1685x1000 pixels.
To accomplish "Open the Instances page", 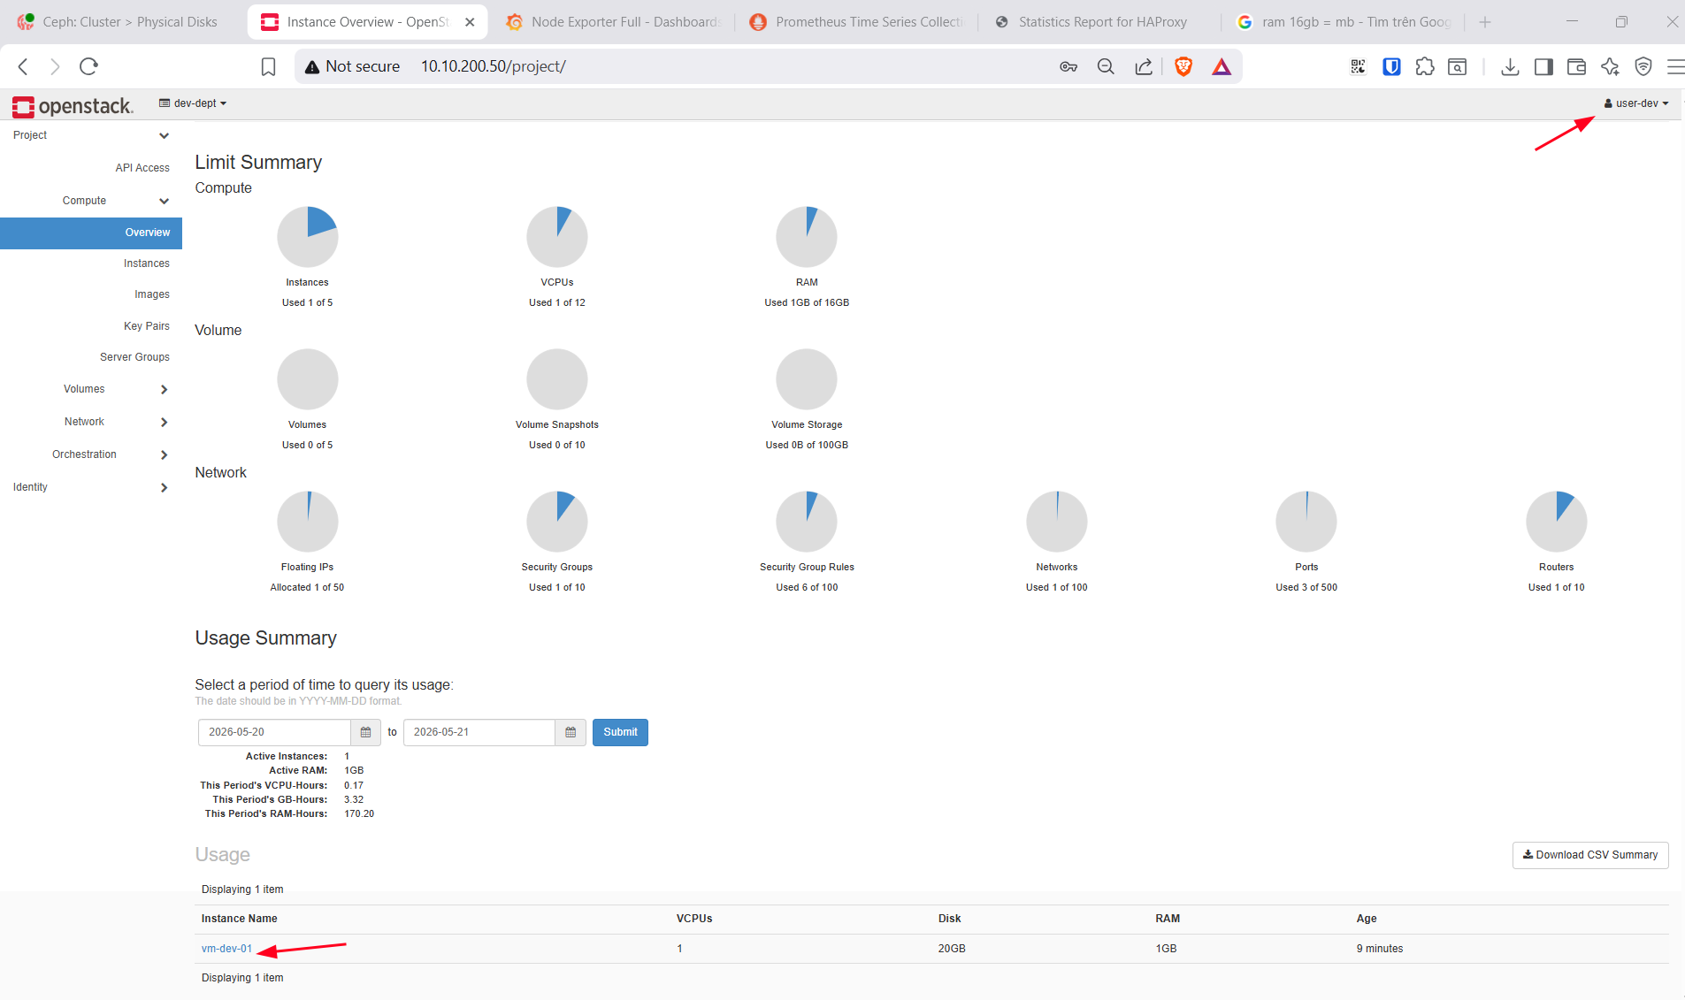I will (147, 263).
